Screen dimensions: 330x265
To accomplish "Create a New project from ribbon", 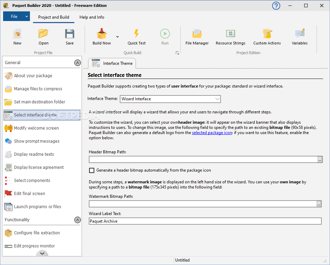I will pyautogui.click(x=17, y=37).
